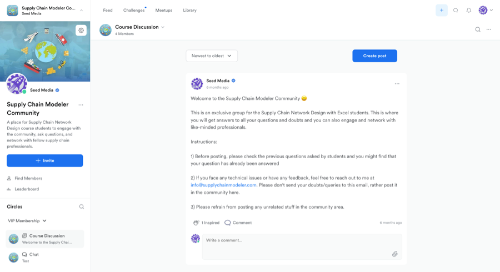Click the plus create icon in header

click(442, 10)
